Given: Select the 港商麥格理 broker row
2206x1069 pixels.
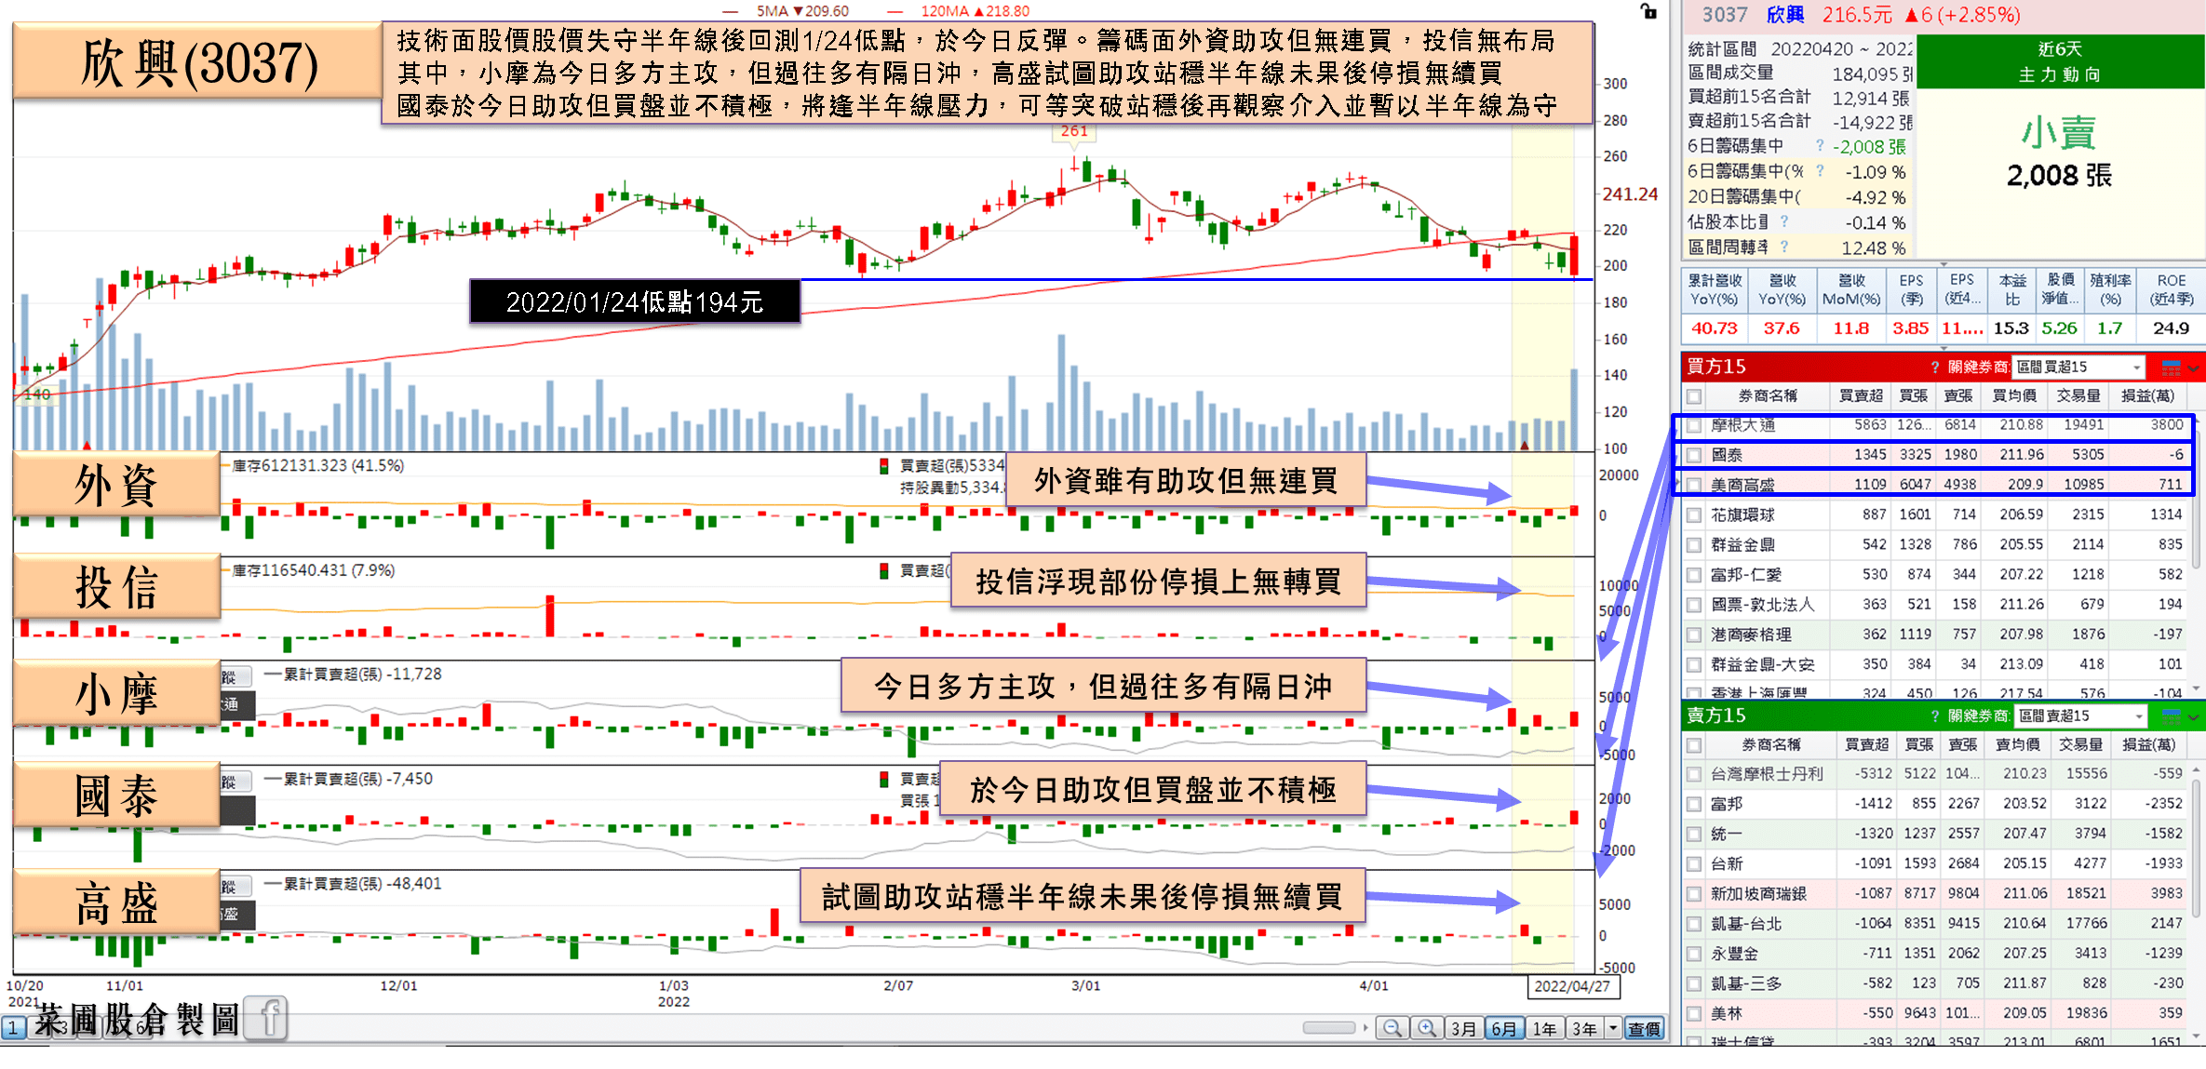Looking at the screenshot, I should pos(1936,635).
